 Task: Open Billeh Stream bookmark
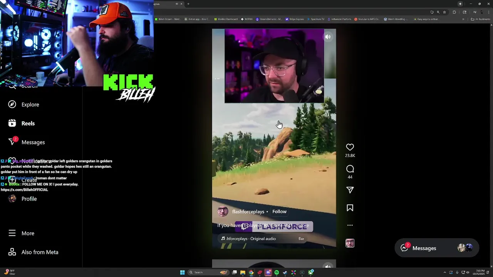[168, 19]
